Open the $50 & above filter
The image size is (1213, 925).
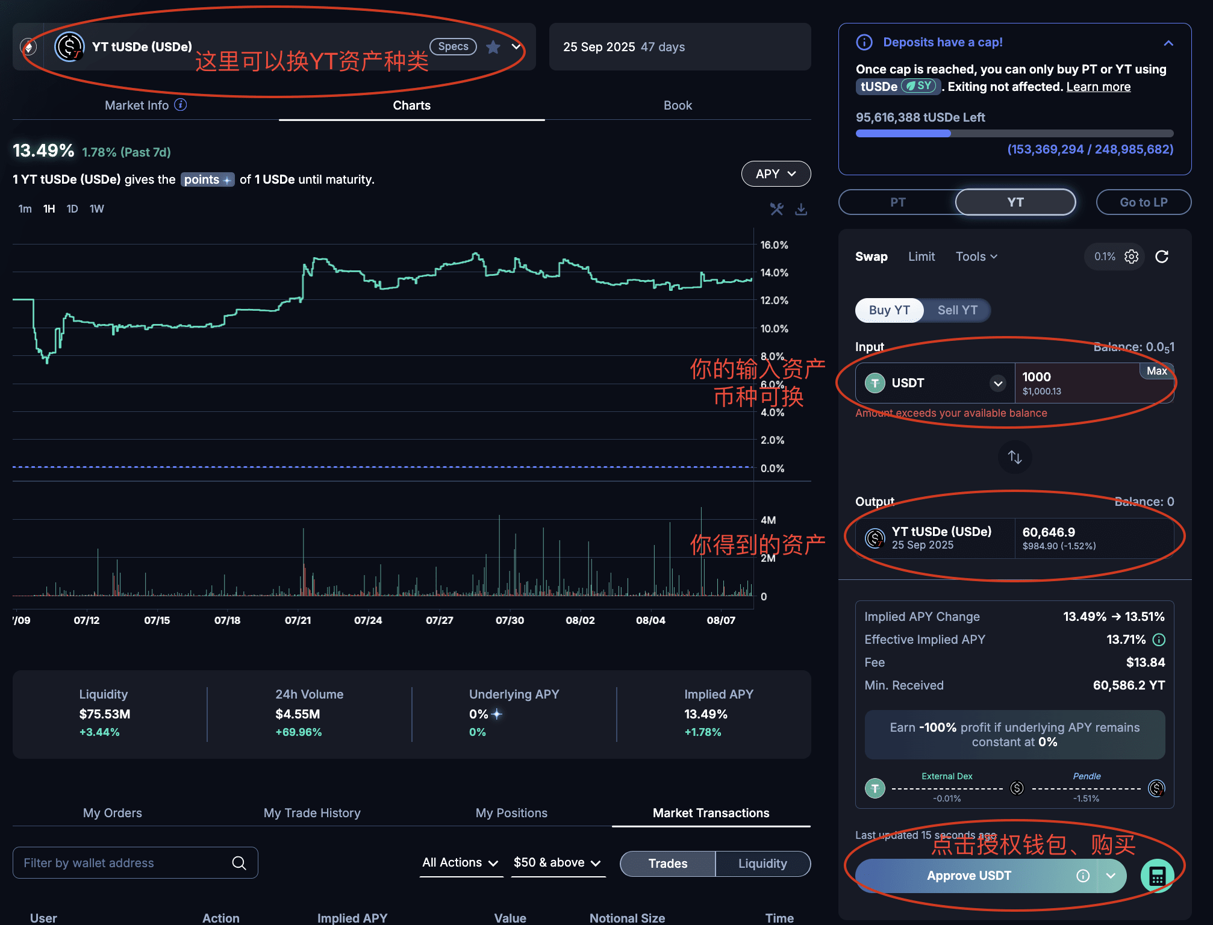[x=557, y=863]
